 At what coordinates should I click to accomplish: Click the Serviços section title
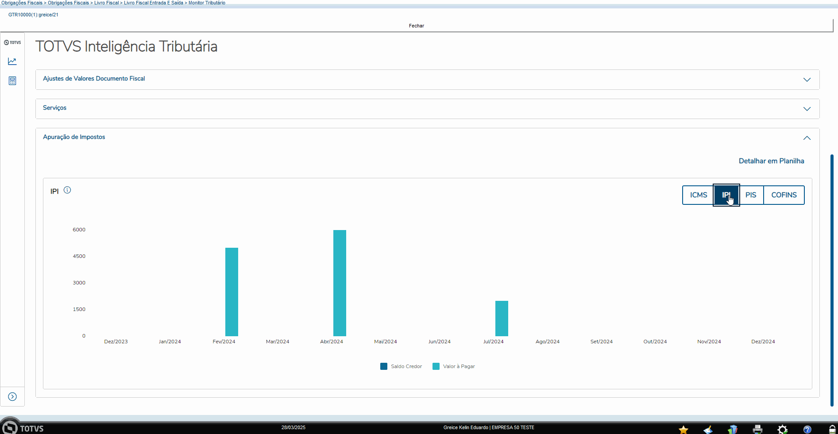pos(54,108)
